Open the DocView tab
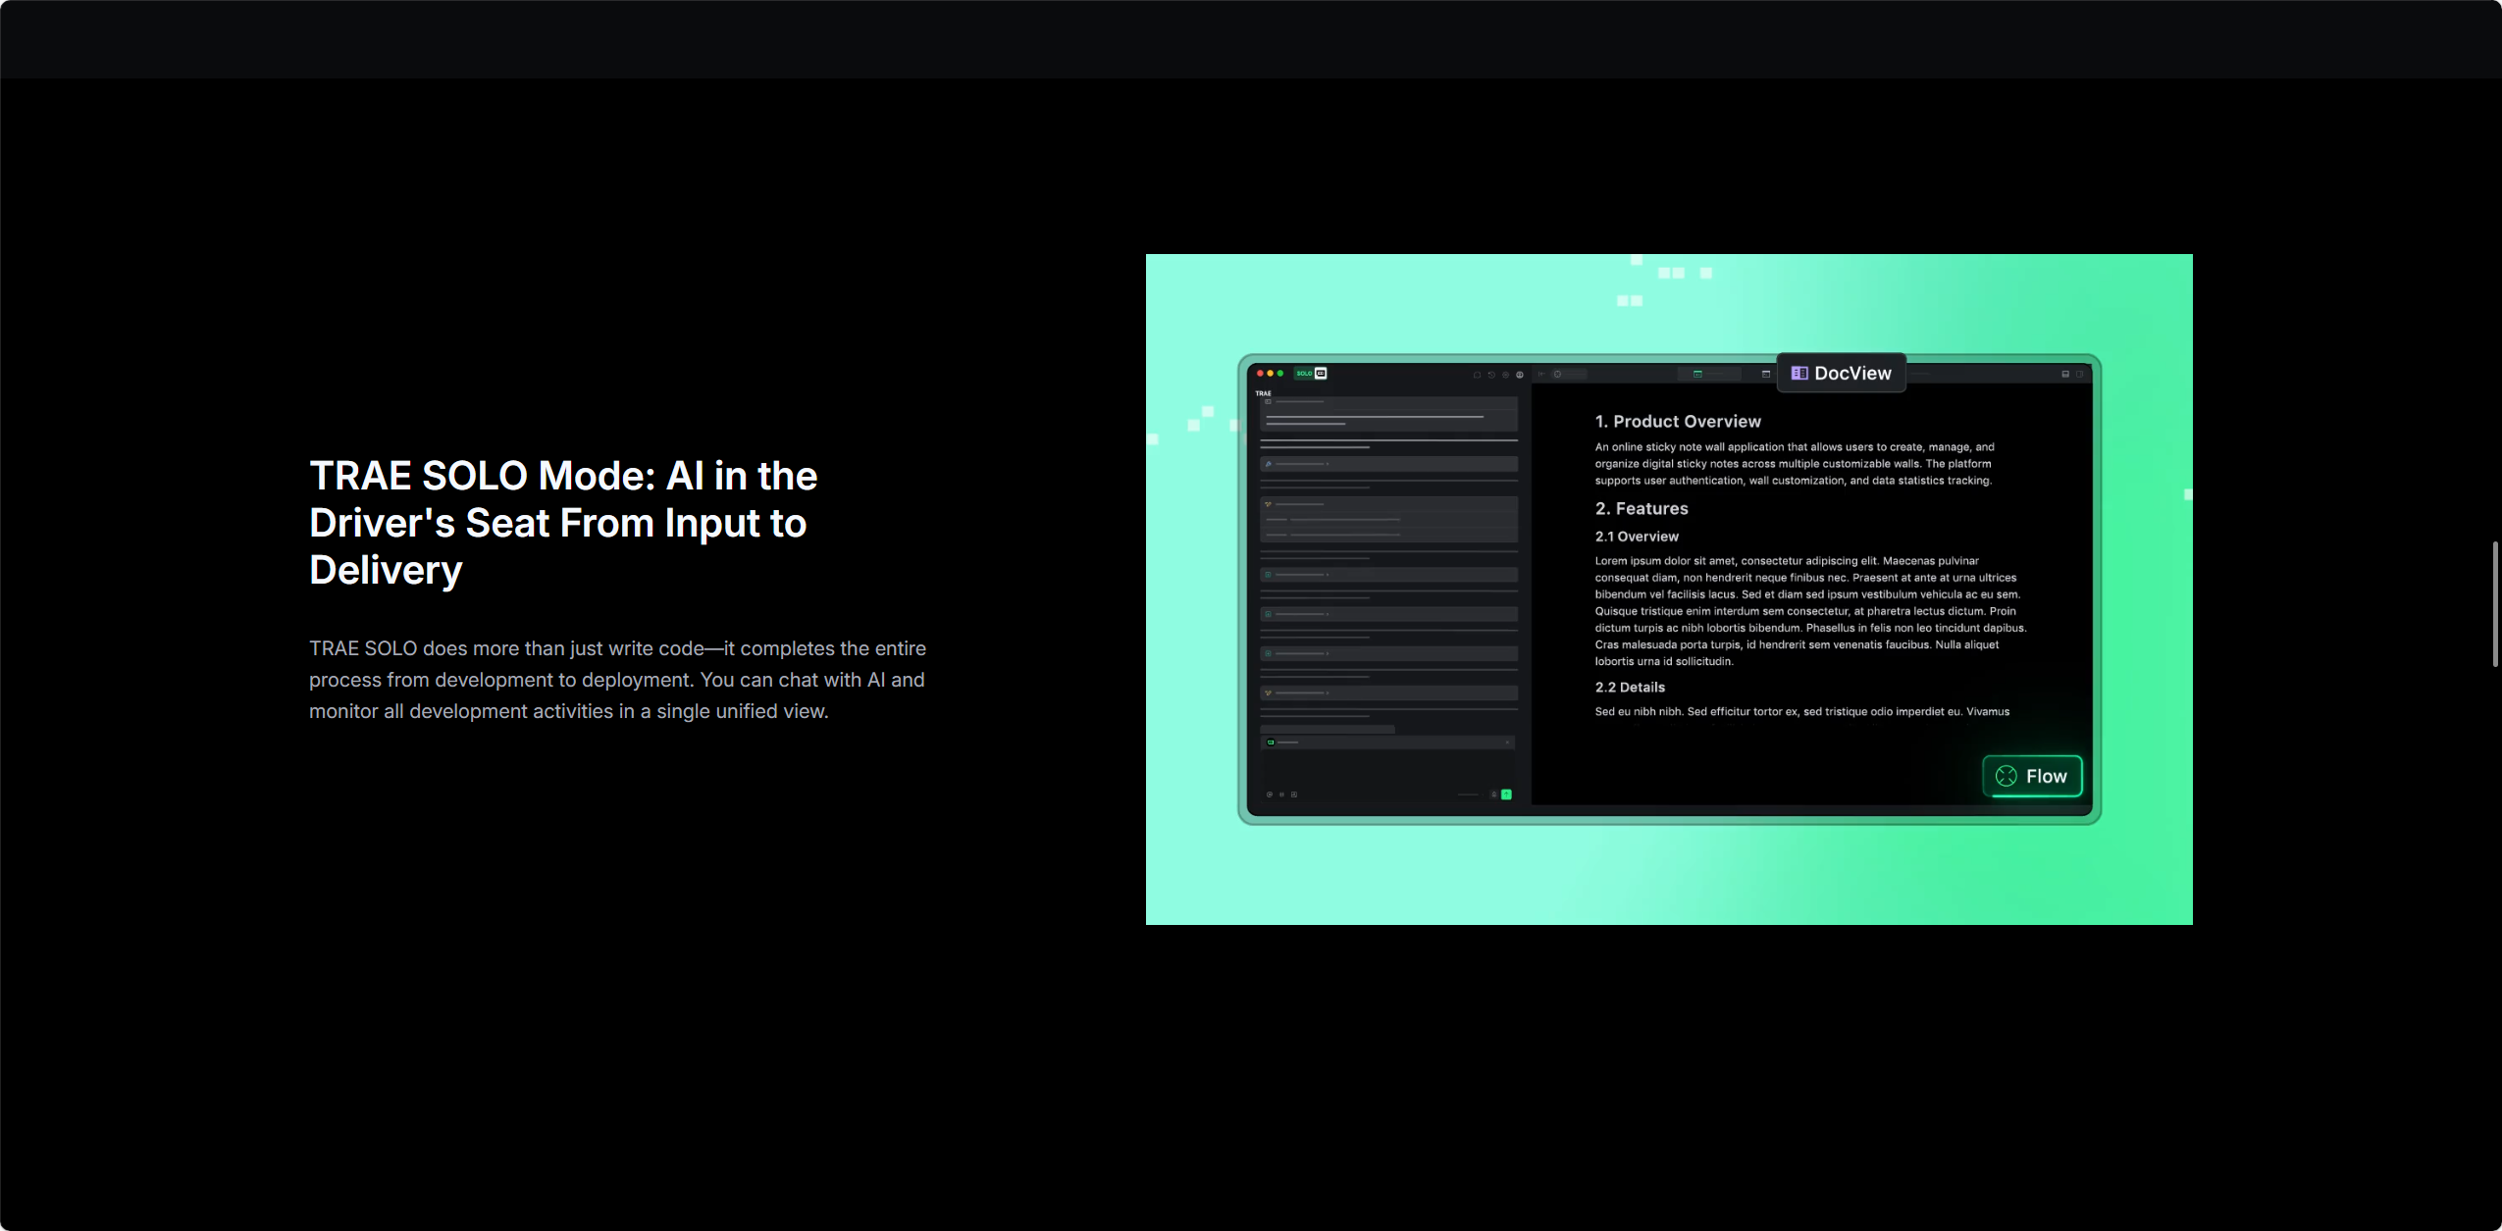The width and height of the screenshot is (2502, 1231). [1842, 373]
